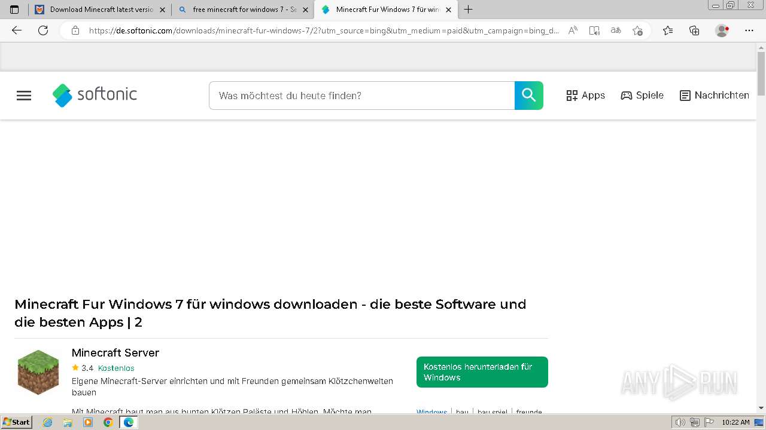Open Windows Media Player from taskbar

[88, 422]
